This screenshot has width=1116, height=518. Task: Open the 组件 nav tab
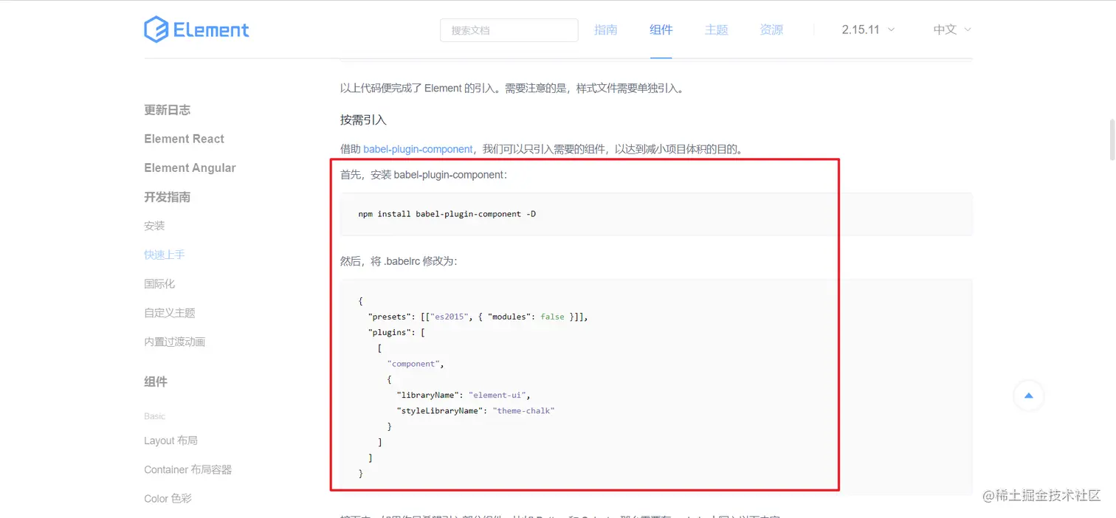click(x=661, y=30)
